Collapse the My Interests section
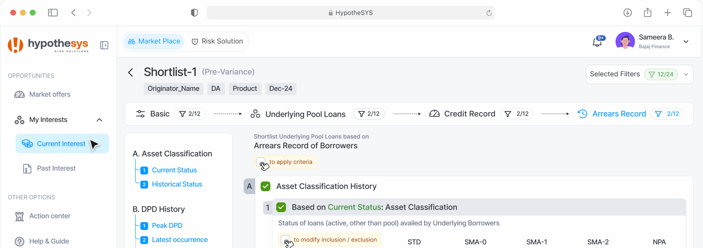Screen dimensions: 703x248 (x=99, y=120)
